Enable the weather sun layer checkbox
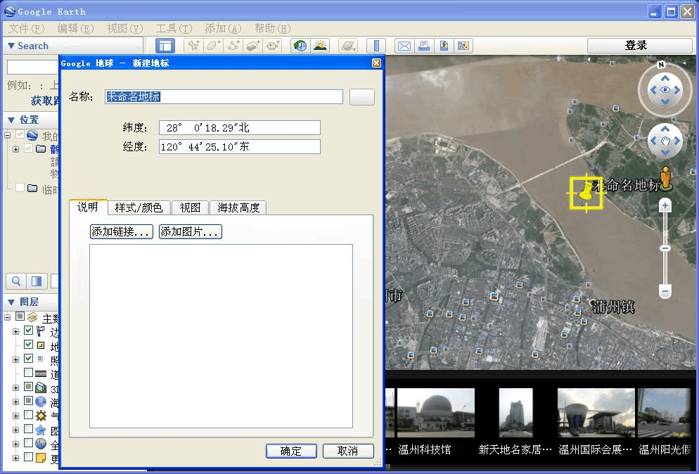Screen dimensions: 699x474 pyautogui.click(x=29, y=415)
